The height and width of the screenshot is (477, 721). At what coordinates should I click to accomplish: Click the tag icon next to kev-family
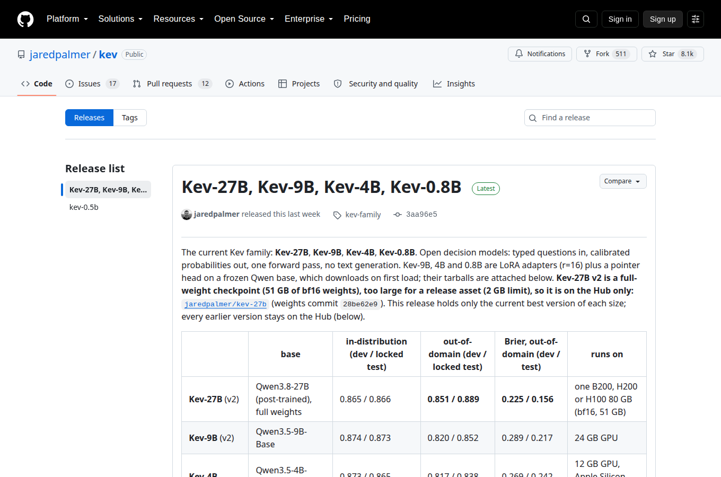pyautogui.click(x=337, y=215)
